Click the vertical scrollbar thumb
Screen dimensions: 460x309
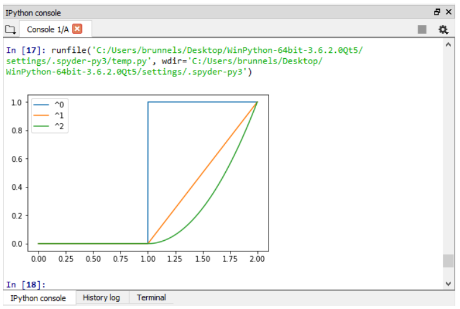(448, 261)
